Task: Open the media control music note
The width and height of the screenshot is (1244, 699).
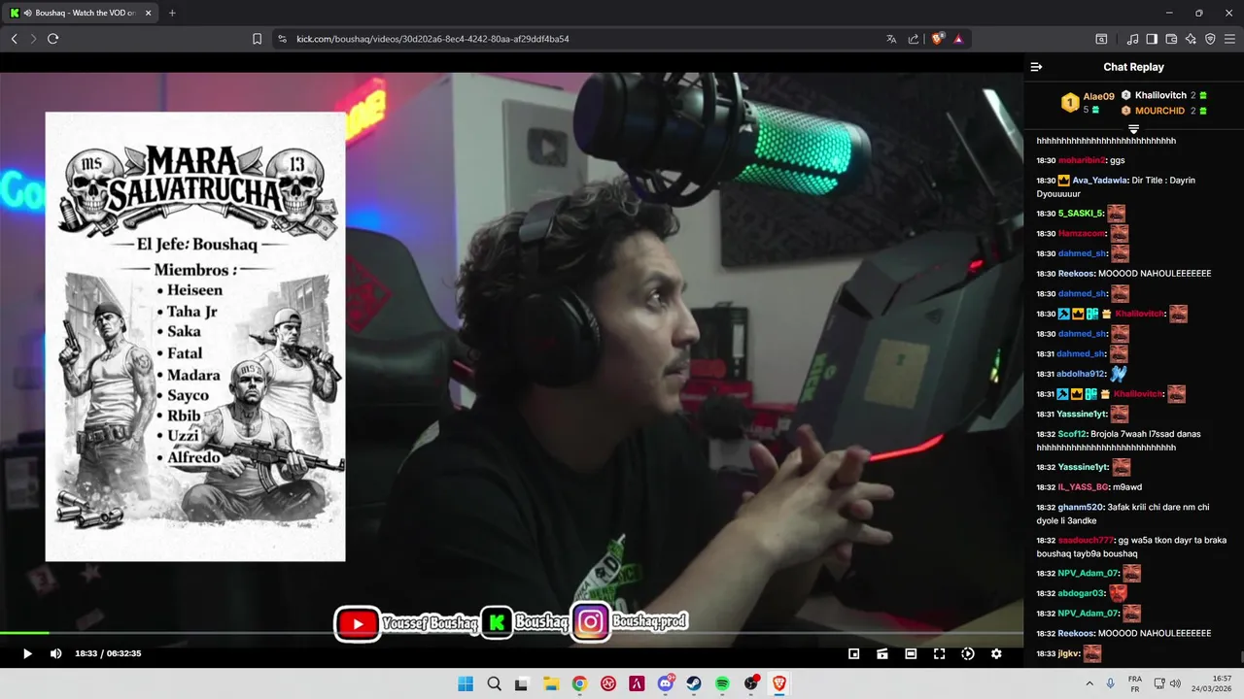Action: click(1132, 39)
